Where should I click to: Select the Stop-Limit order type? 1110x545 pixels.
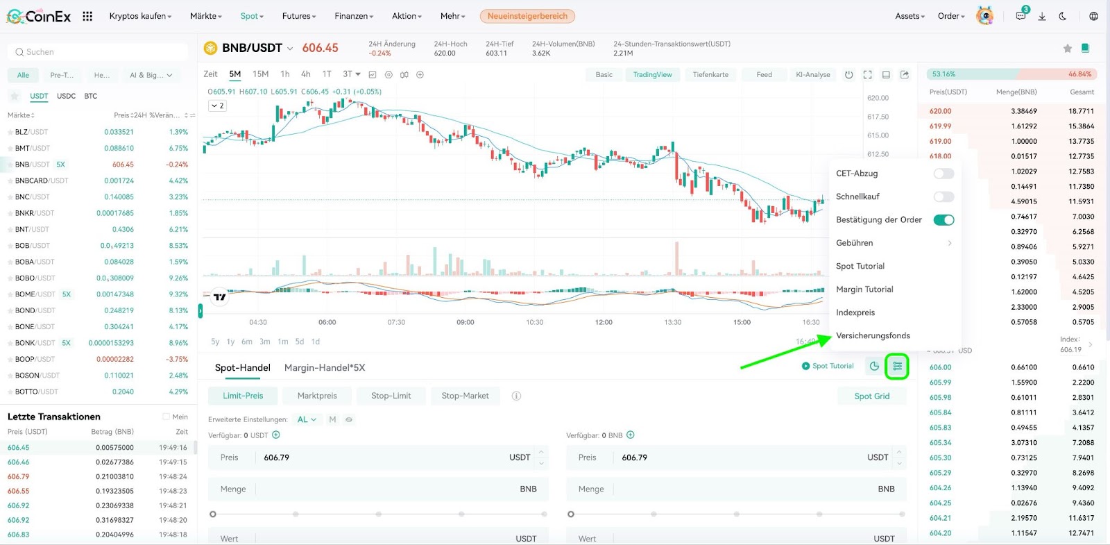[391, 396]
